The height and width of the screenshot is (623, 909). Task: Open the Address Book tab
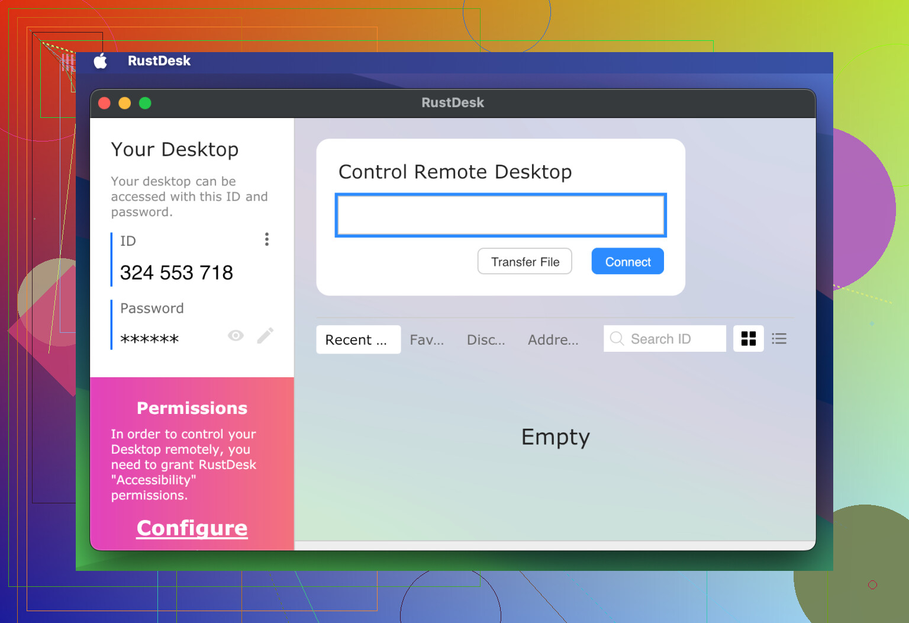tap(553, 340)
